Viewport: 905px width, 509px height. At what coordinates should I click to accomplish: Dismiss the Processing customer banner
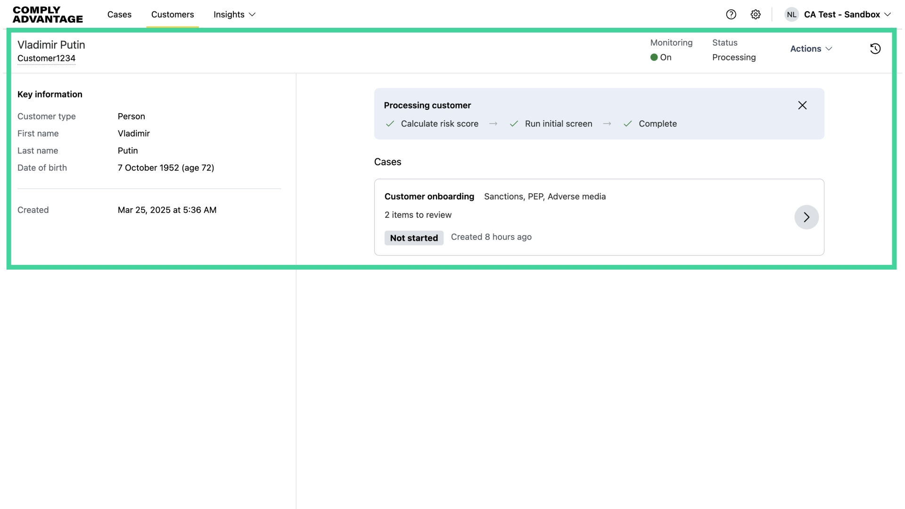click(x=802, y=105)
